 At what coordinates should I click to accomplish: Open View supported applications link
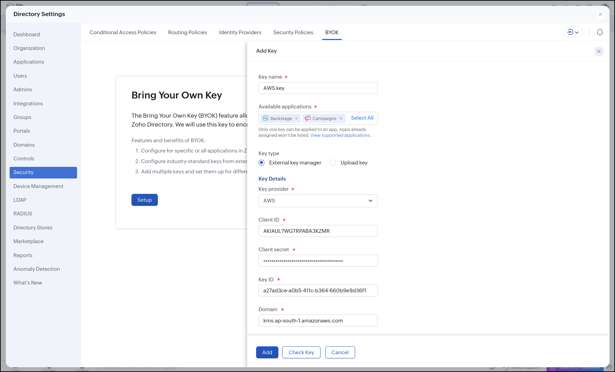pos(340,135)
